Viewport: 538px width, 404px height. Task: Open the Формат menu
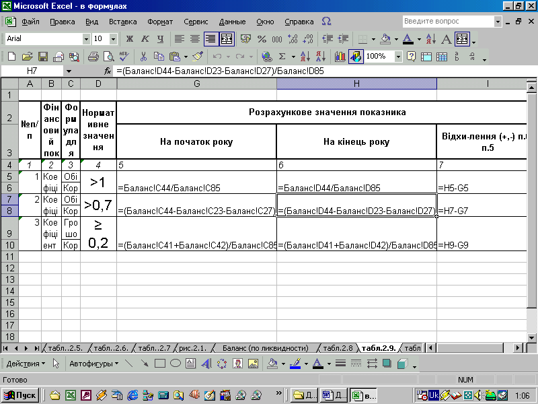click(x=160, y=22)
